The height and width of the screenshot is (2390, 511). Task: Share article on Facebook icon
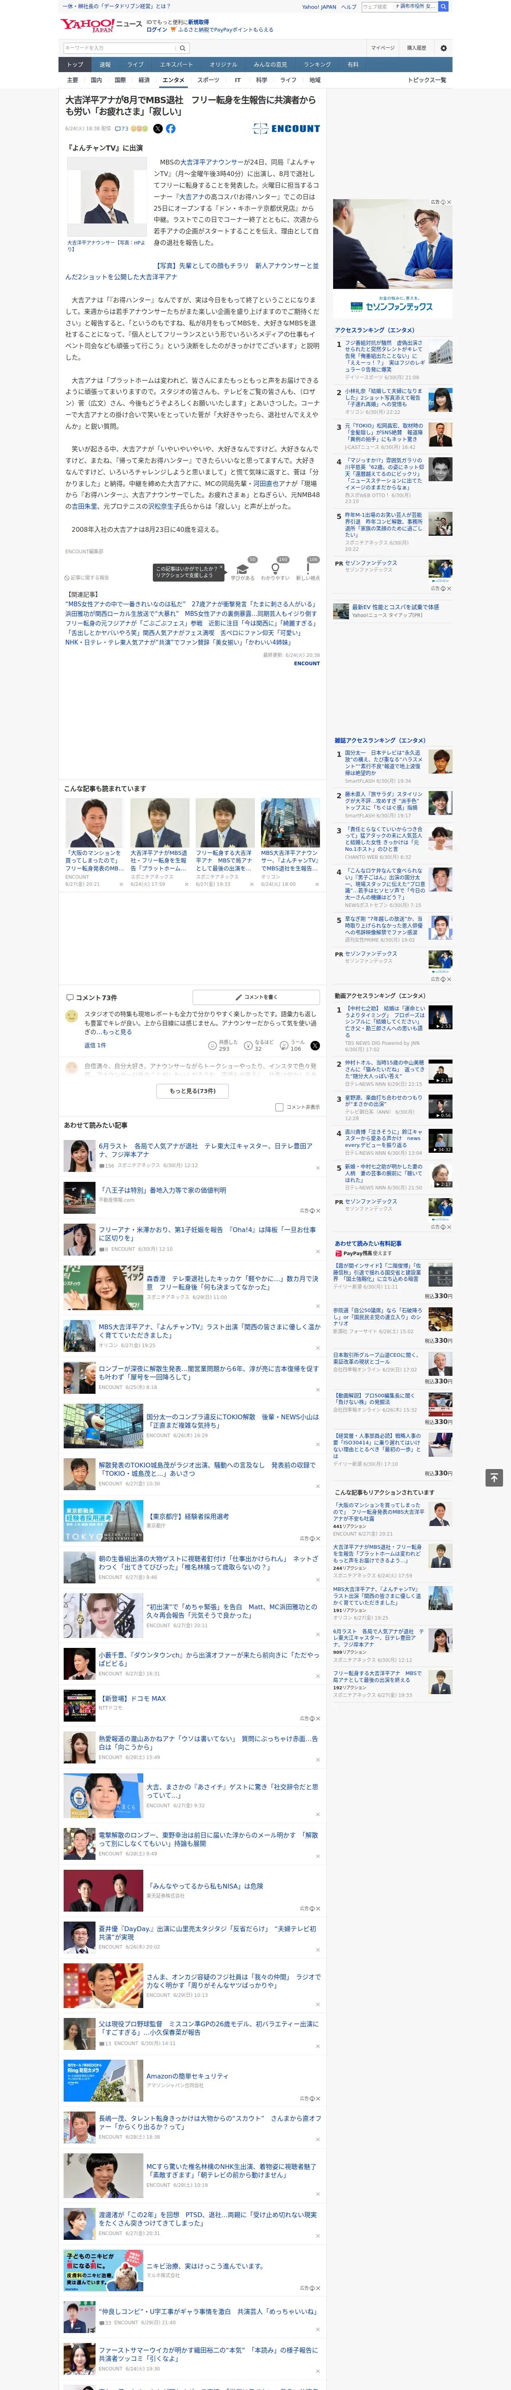(x=171, y=129)
